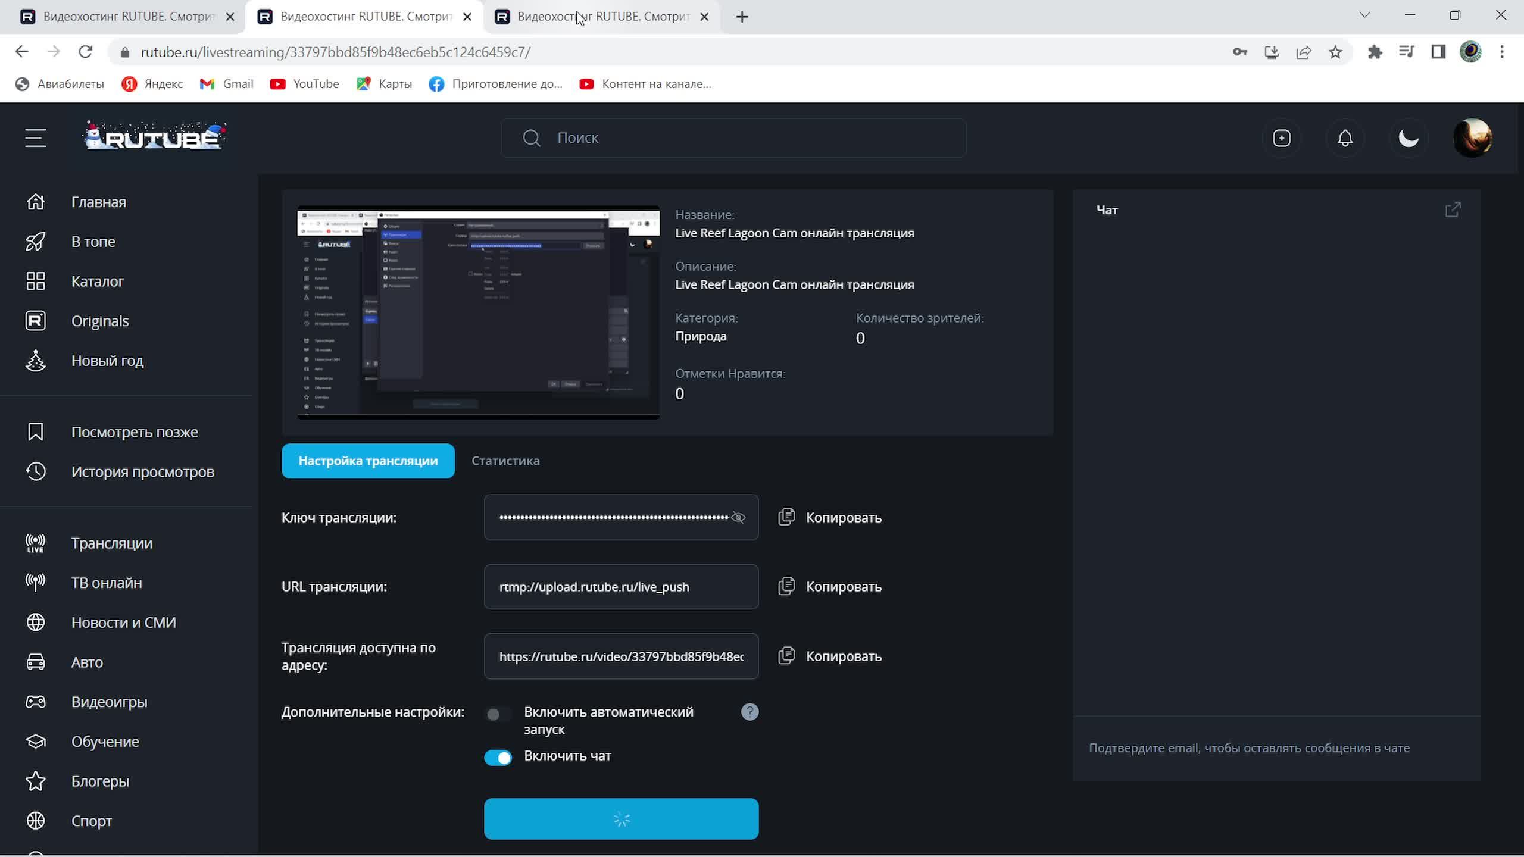Screen dimensions: 1524x857
Task: Click the Поиск search field
Action: click(732, 138)
